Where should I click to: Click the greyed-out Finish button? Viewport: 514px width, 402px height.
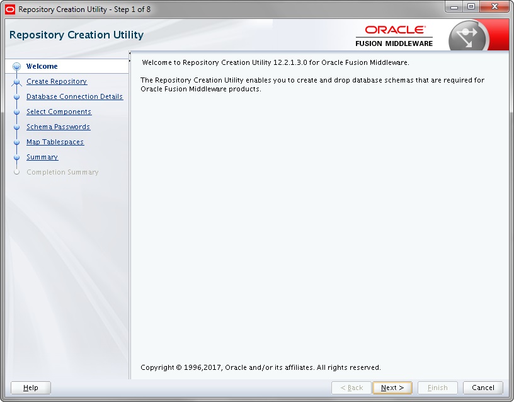438,388
